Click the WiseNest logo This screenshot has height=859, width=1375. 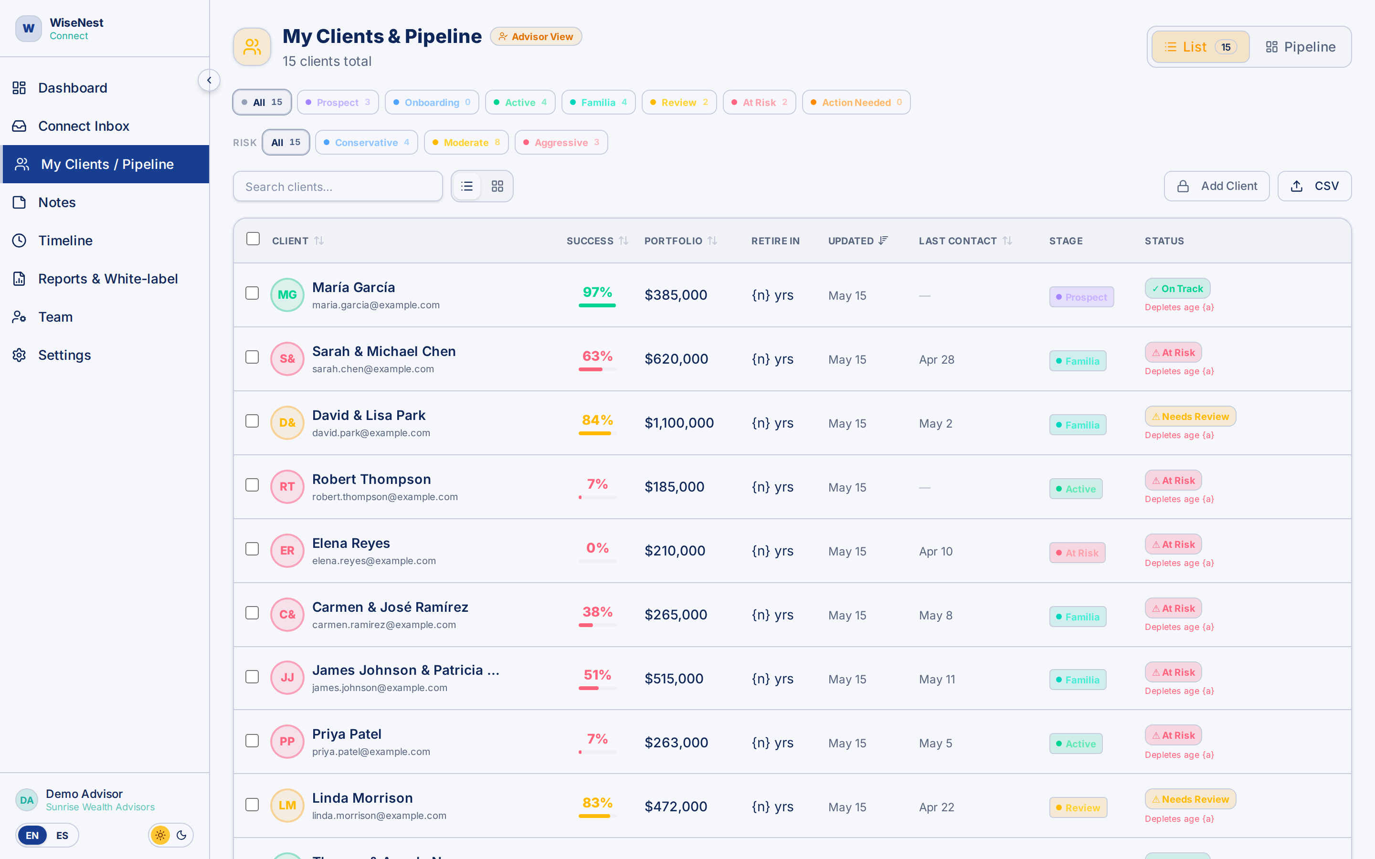coord(29,29)
